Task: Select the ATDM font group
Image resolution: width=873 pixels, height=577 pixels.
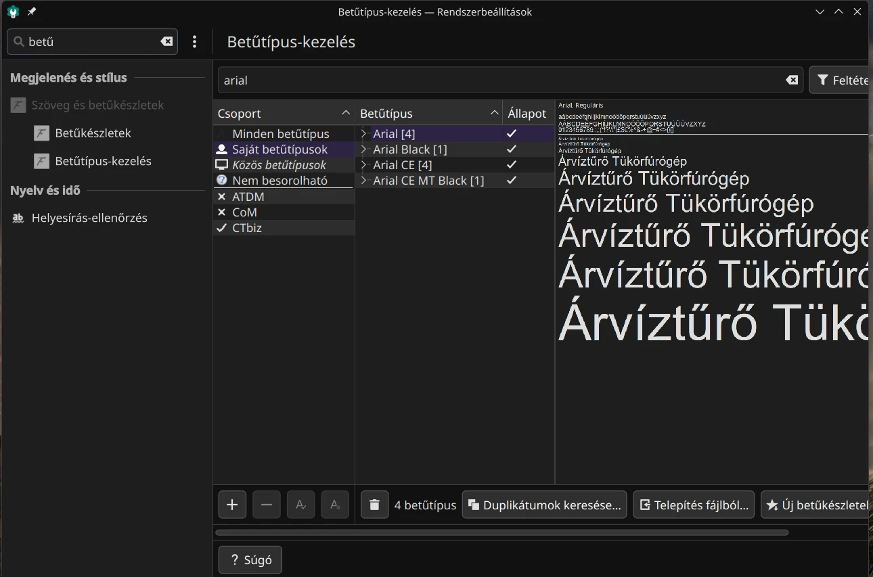Action: (284, 196)
